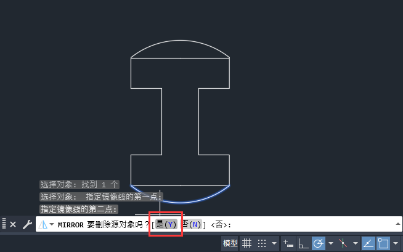The image size is (403, 252).
Task: Click history line '指定镜像线的第二点:'
Action: coord(79,209)
